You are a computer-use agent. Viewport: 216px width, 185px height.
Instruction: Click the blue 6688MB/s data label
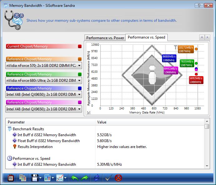pos(169,58)
